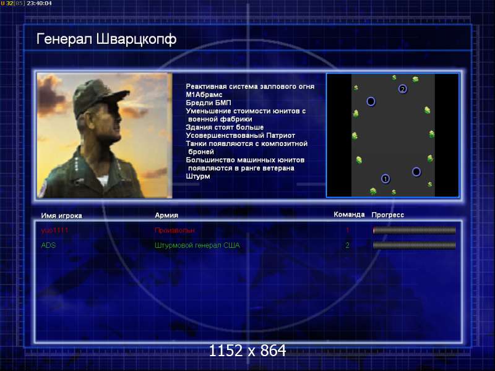Click the red army label "Произвольн"
495x371 pixels.
[x=174, y=230]
